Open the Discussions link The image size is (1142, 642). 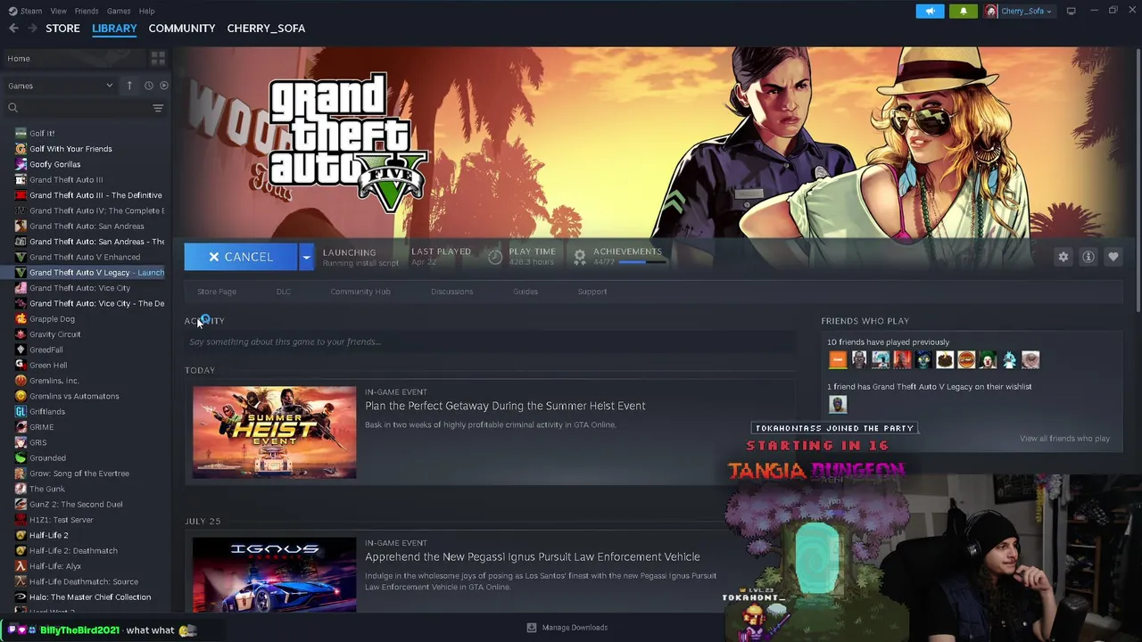pos(452,292)
